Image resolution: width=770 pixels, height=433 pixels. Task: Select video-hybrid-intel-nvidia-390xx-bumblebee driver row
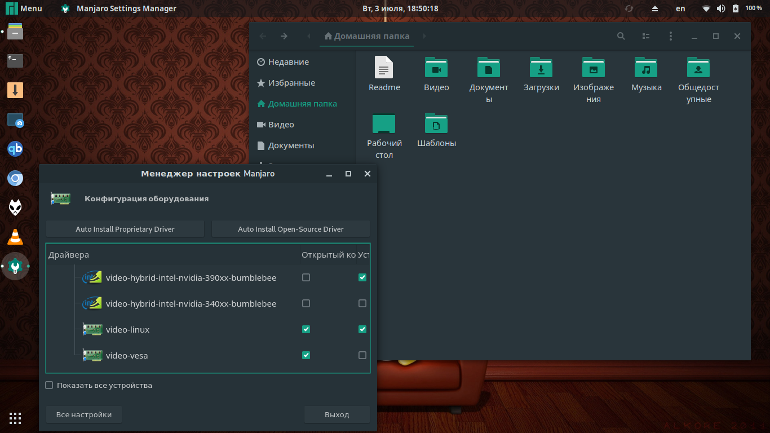click(208, 277)
